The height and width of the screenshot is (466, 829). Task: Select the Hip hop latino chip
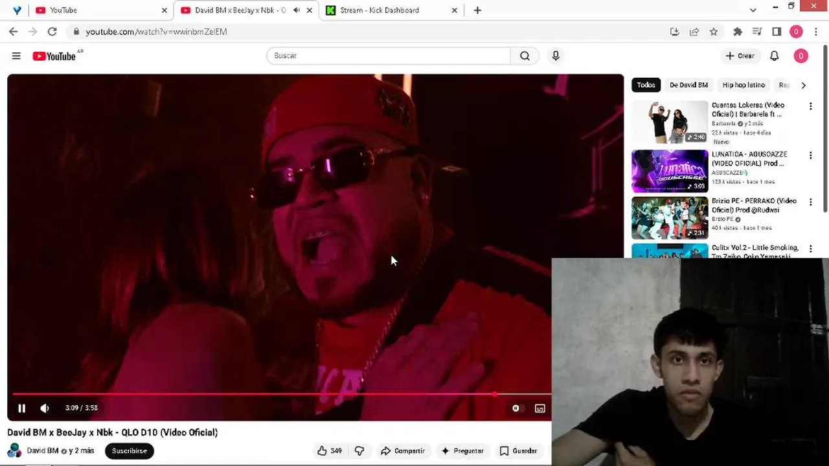click(x=744, y=85)
